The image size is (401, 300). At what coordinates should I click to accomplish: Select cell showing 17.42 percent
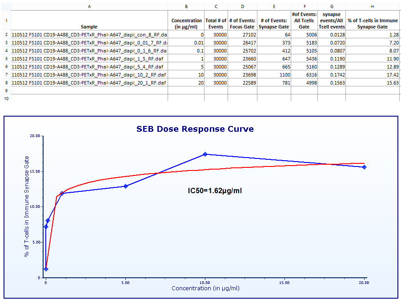373,75
